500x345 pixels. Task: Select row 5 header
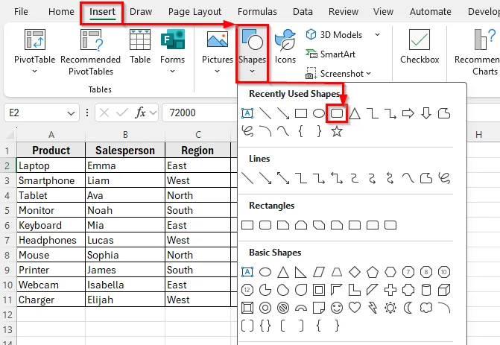point(7,210)
